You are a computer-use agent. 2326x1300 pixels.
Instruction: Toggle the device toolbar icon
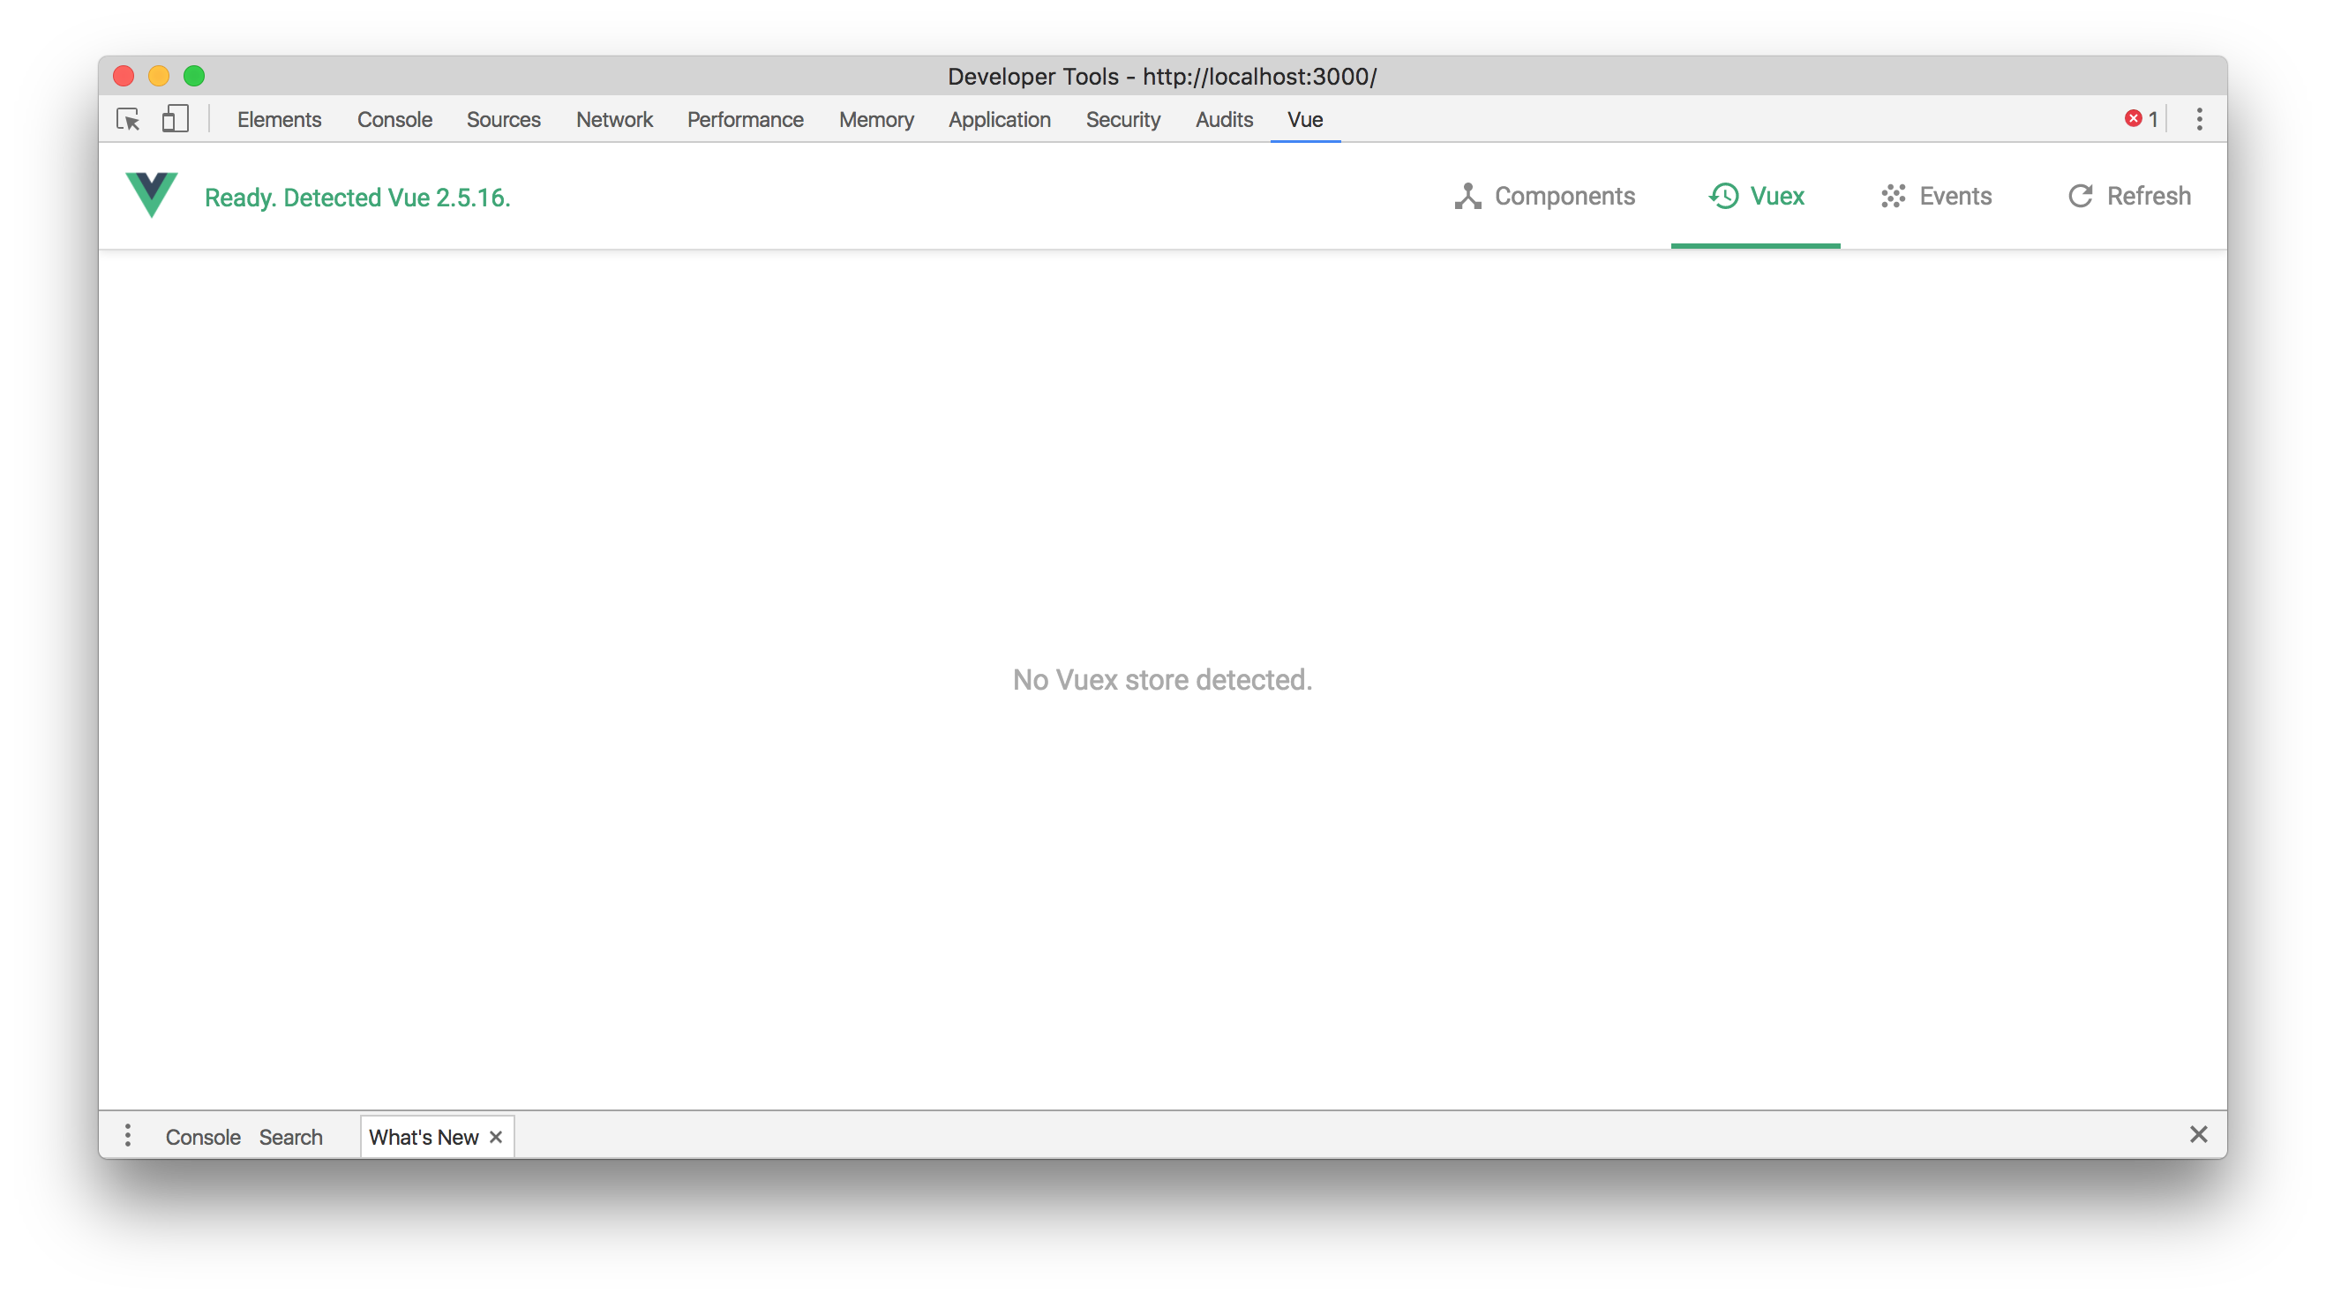pyautogui.click(x=176, y=119)
